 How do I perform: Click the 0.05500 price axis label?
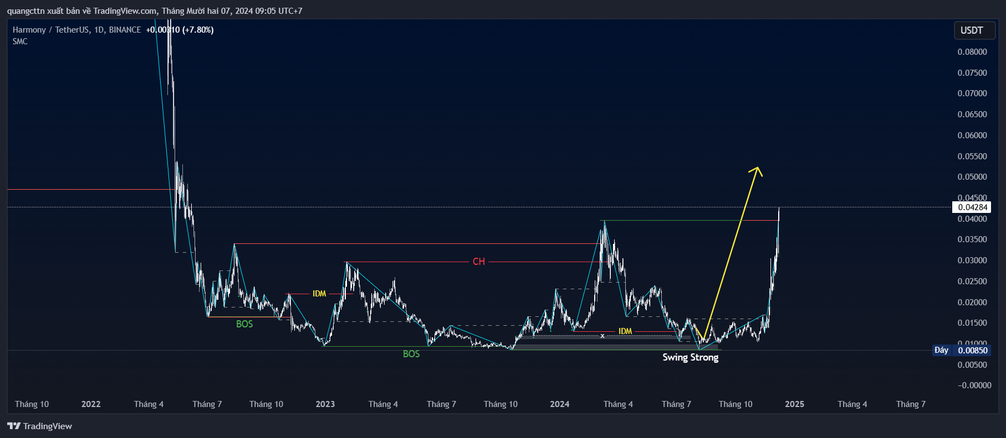[x=972, y=157]
